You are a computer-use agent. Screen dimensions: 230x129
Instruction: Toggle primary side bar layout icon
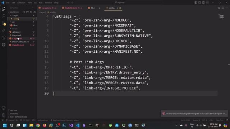(x=195, y=3)
